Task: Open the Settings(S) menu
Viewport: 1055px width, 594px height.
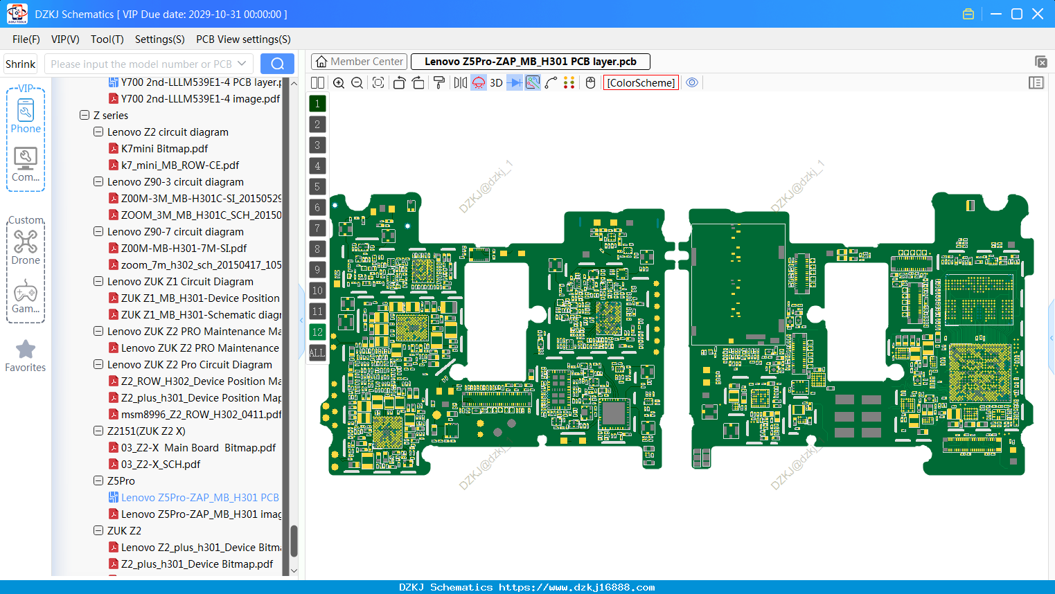Action: (160, 39)
